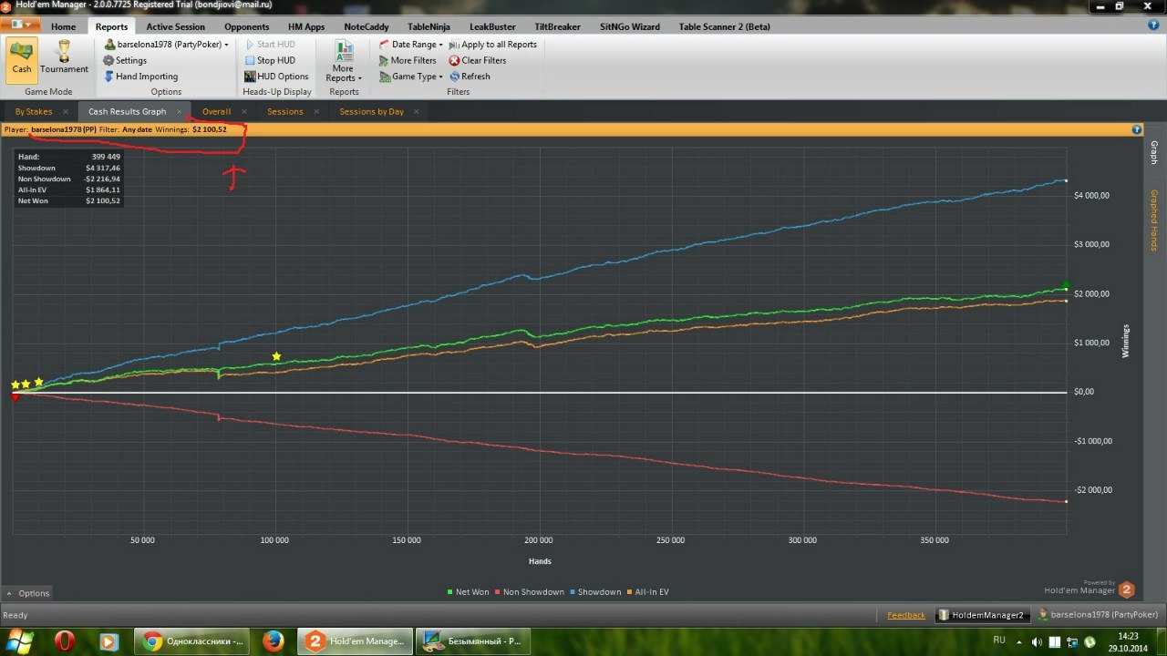
Task: Refresh the report data
Action: coord(470,77)
